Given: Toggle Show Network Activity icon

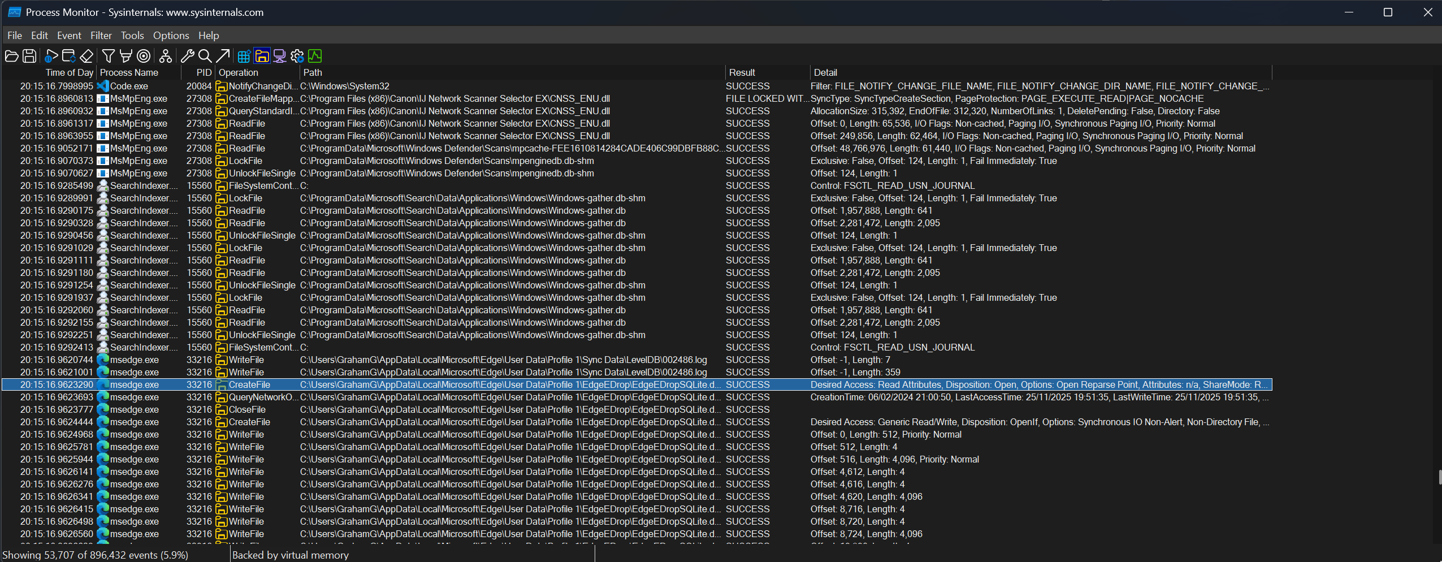Looking at the screenshot, I should [x=279, y=56].
